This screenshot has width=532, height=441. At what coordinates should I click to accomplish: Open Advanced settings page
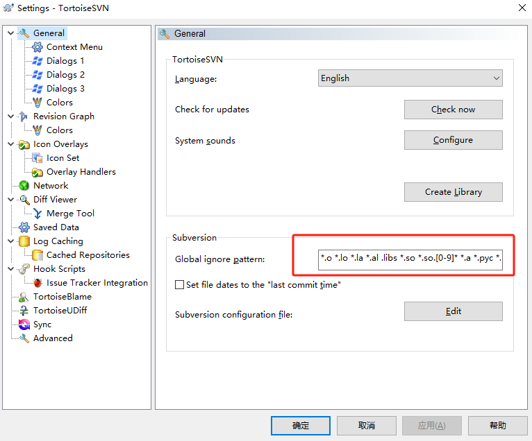click(x=53, y=338)
